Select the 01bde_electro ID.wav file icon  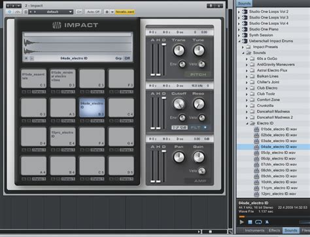tap(256, 129)
